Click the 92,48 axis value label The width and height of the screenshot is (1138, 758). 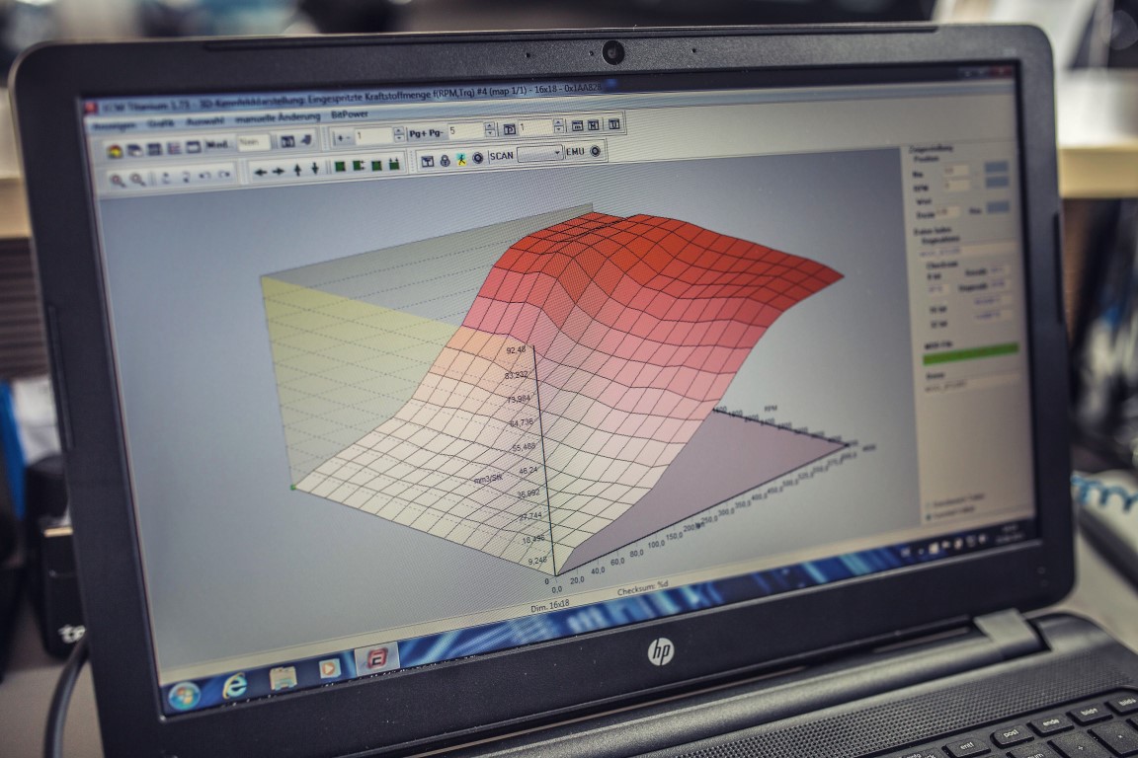click(516, 349)
